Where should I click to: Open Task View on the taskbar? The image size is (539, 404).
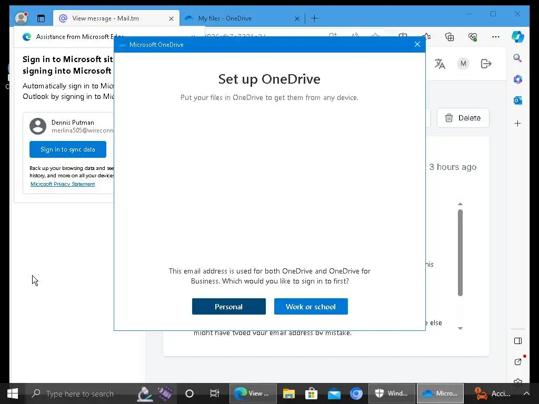(214, 393)
